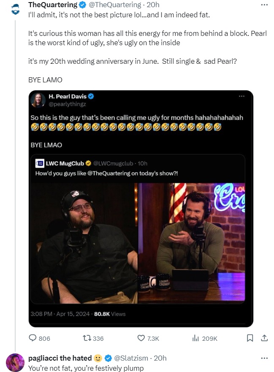Bookmark TheQuartering's tweet
Viewport: 274px width, 372px height.
(250, 338)
